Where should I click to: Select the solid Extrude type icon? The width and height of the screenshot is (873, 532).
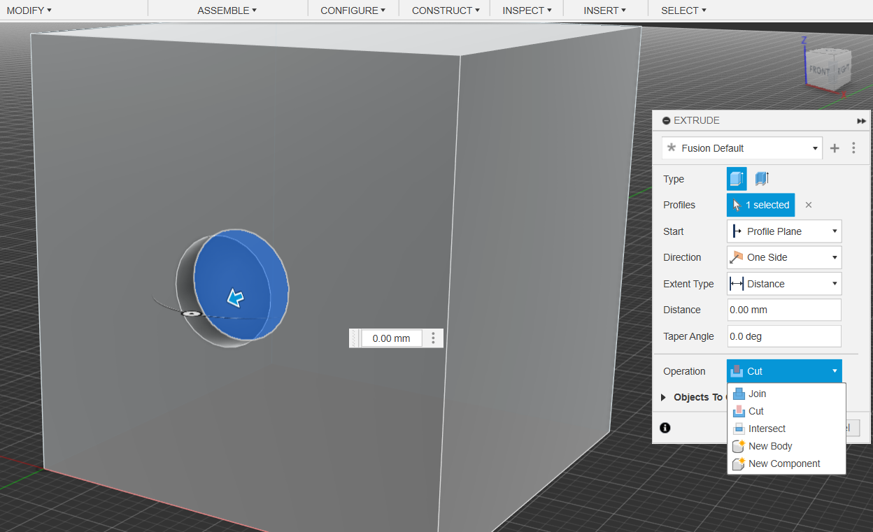pos(737,179)
